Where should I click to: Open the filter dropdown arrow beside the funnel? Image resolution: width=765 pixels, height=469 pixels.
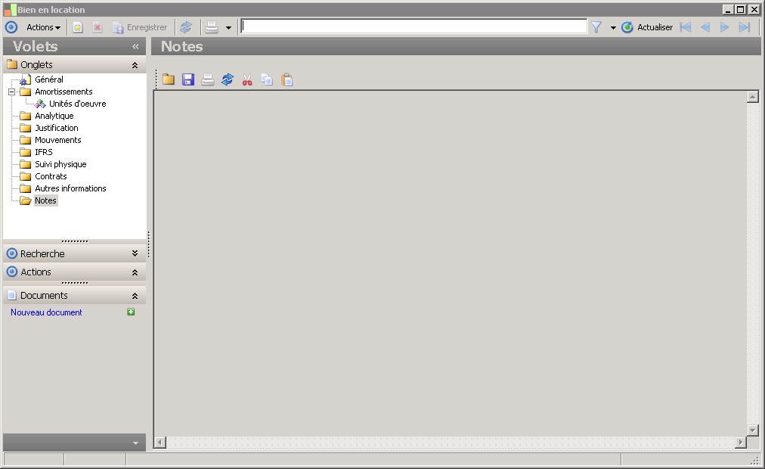(x=613, y=28)
